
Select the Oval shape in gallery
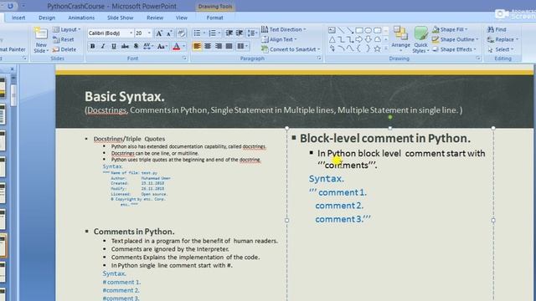pyautogui.click(x=368, y=30)
